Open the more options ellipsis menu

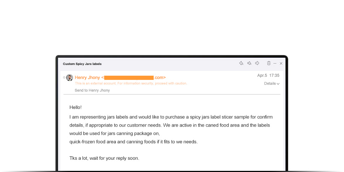click(x=275, y=63)
